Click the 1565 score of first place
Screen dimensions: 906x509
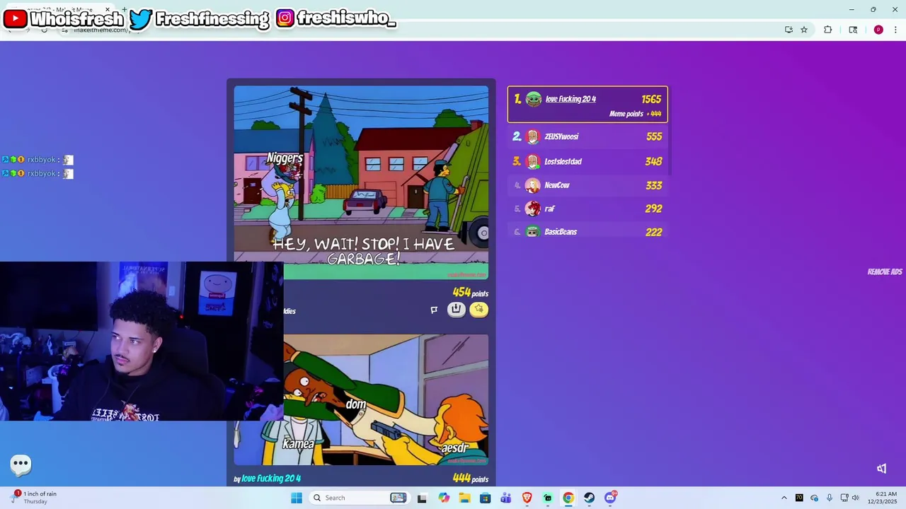coord(651,100)
